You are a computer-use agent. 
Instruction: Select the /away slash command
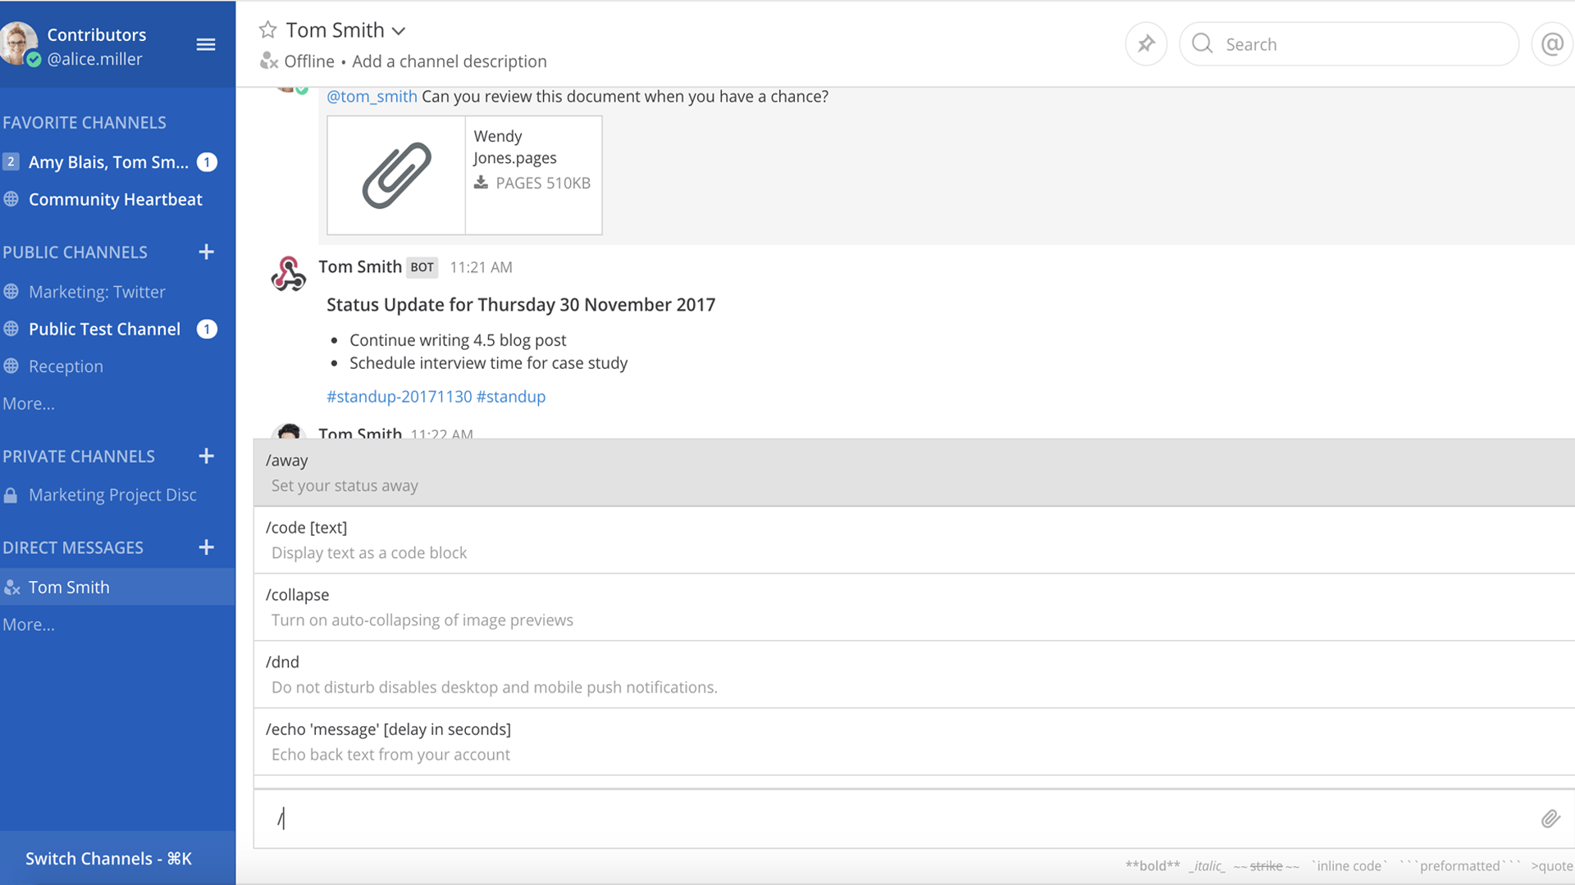914,473
